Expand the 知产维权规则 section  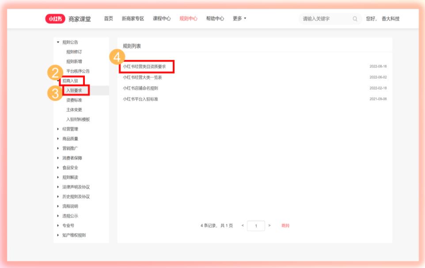[x=74, y=235]
